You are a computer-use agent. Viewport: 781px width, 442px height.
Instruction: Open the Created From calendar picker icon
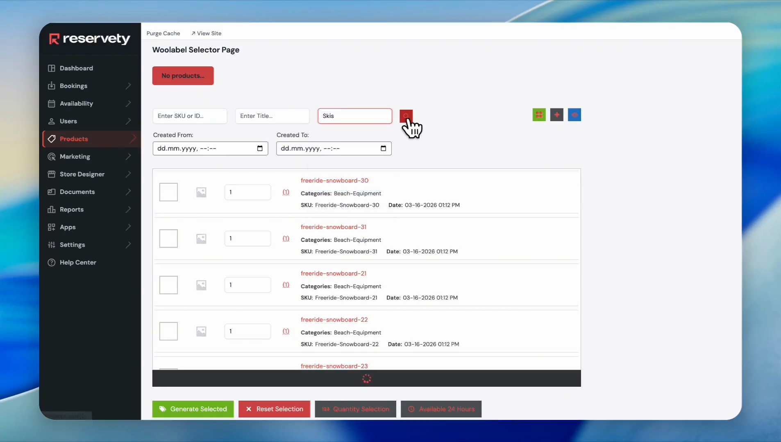260,149
